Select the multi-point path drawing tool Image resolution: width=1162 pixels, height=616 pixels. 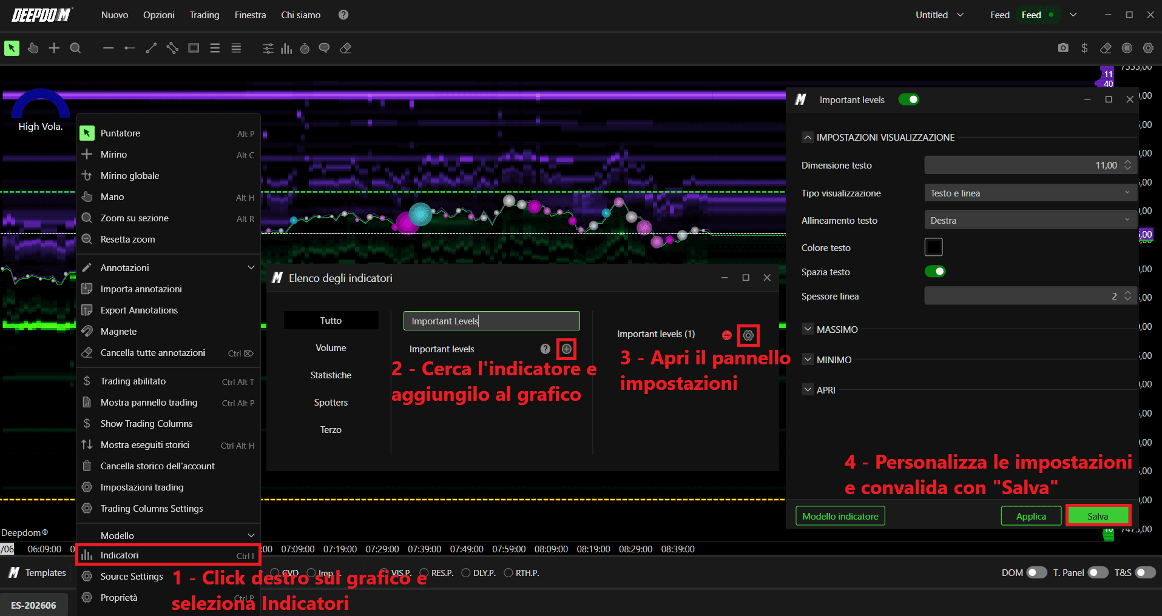pyautogui.click(x=172, y=48)
